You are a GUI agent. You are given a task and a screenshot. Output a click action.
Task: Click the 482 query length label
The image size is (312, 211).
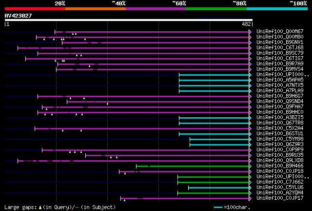pyautogui.click(x=246, y=24)
